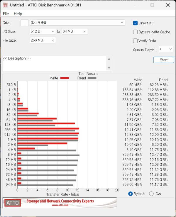Viewport: 176px width, 217px height.
Task: Click the description scrollbar up arrow
Action: (x=109, y=59)
